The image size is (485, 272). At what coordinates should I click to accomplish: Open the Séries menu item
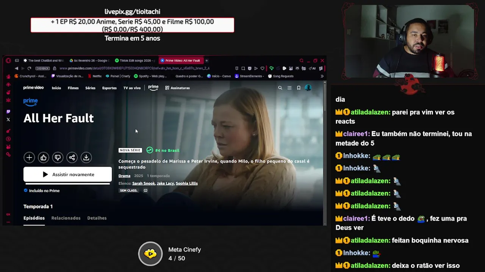[90, 88]
